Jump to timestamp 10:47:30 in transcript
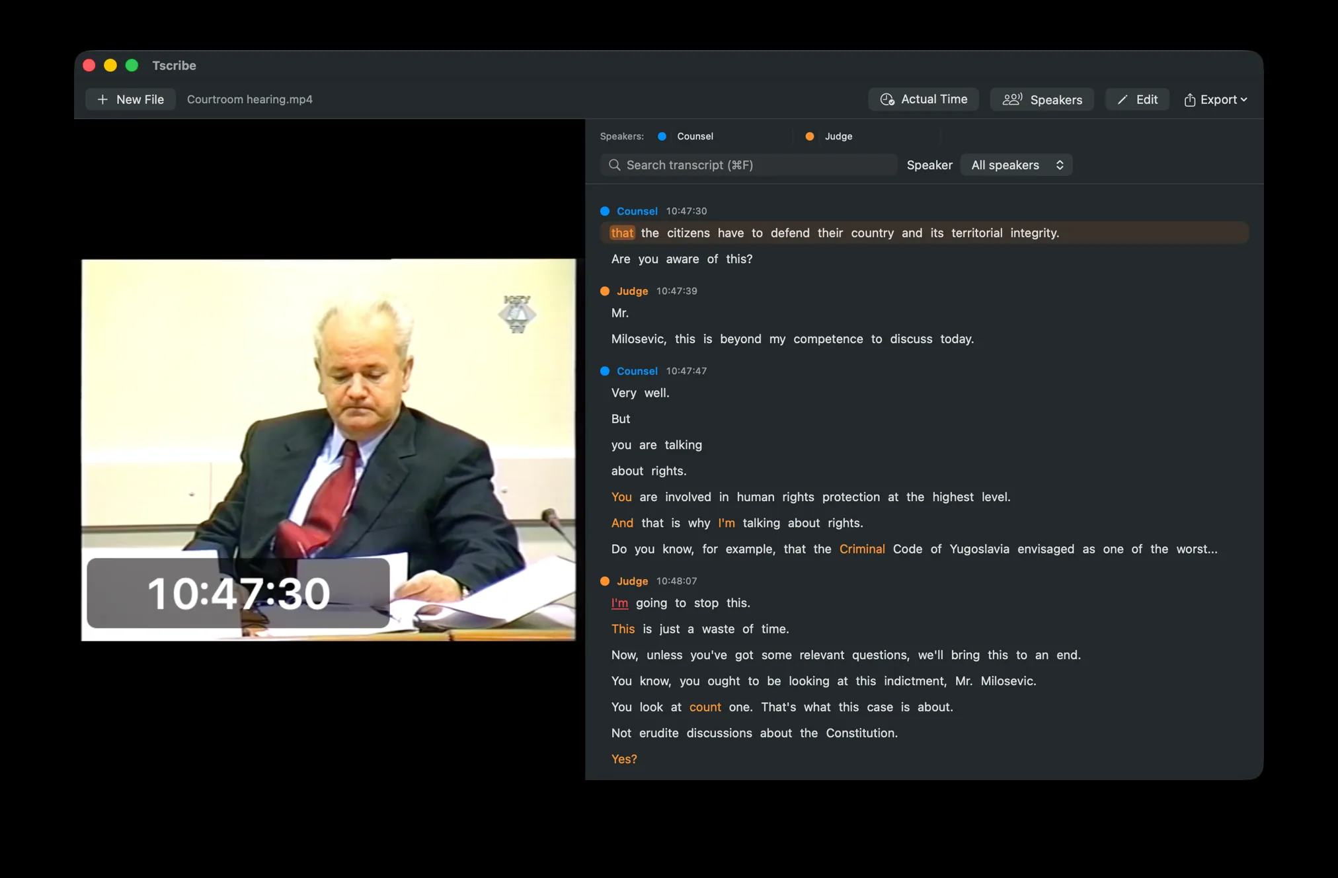Screen dimensions: 1338x878 point(686,211)
